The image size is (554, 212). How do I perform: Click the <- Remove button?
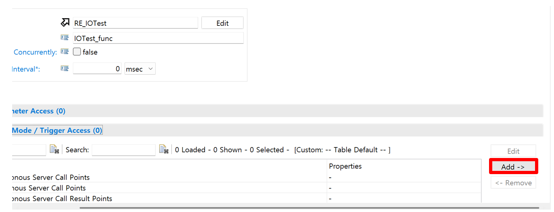click(513, 183)
